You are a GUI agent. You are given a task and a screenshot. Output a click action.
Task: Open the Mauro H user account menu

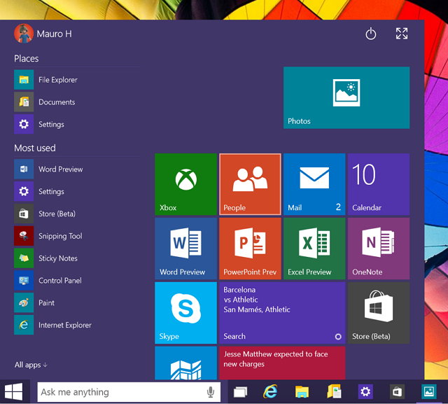tap(43, 34)
